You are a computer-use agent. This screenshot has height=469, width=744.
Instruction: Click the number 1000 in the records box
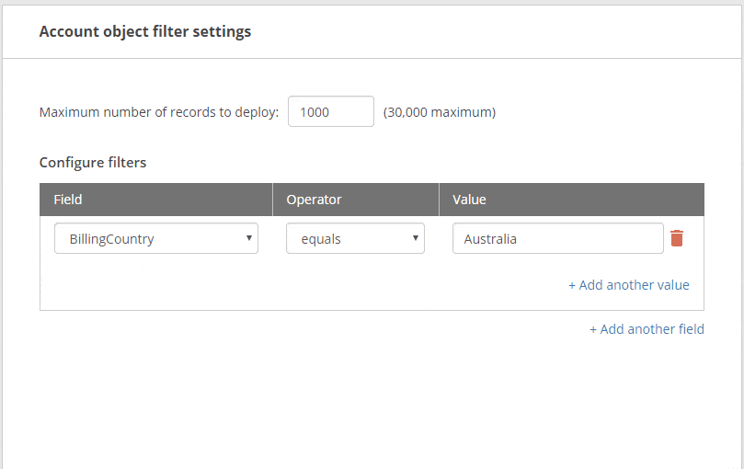(x=315, y=112)
